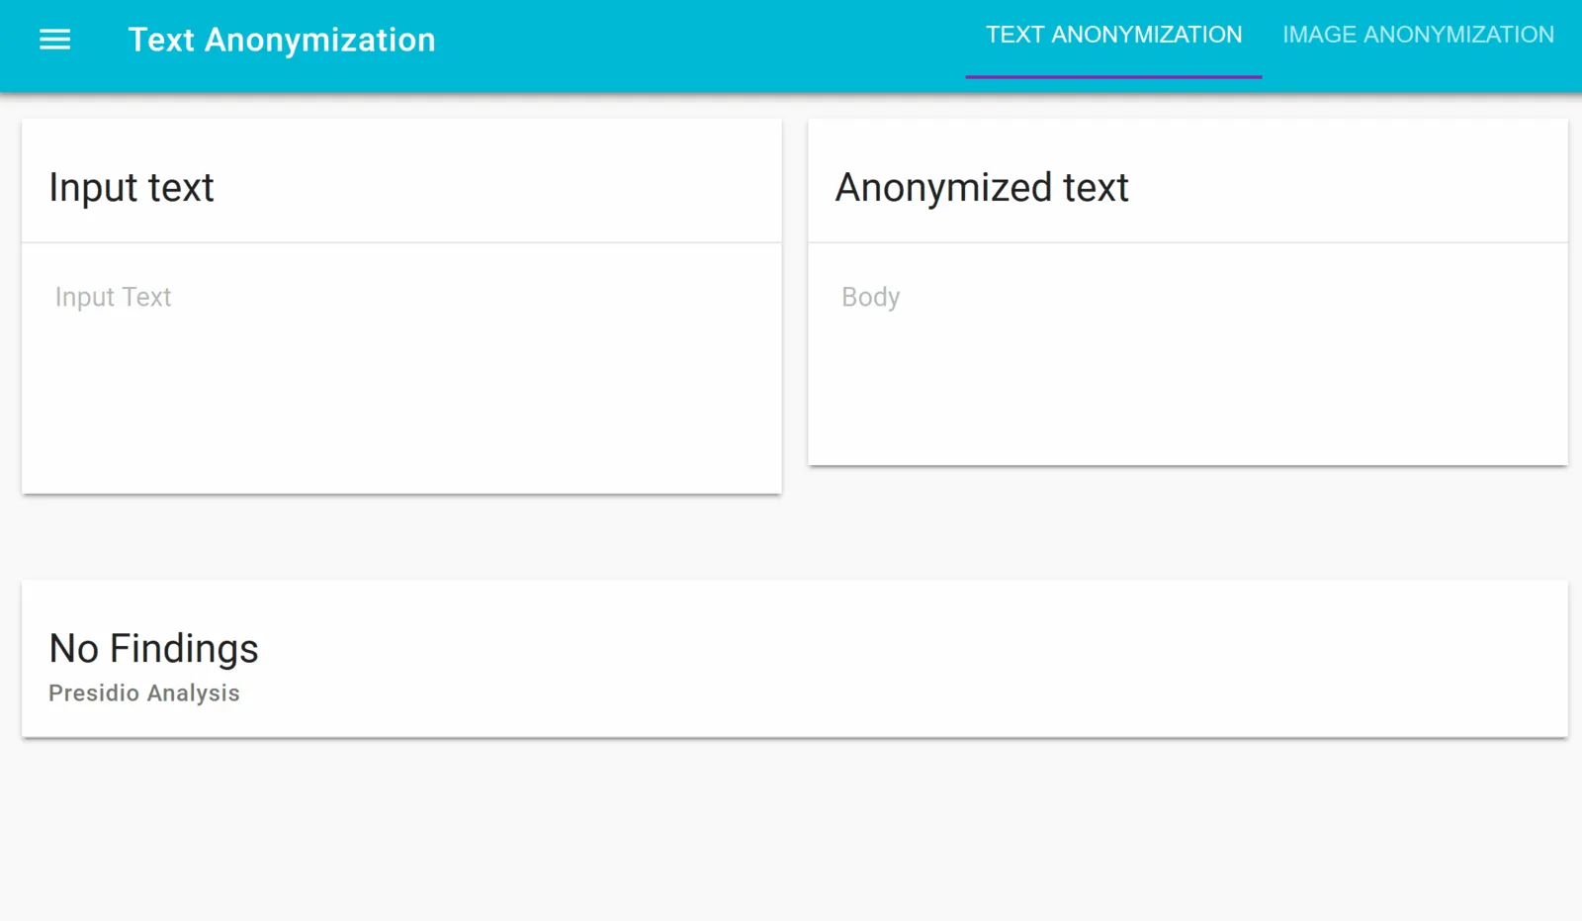Select the Anonymized text card heading
This screenshot has height=921, width=1582.
[982, 188]
